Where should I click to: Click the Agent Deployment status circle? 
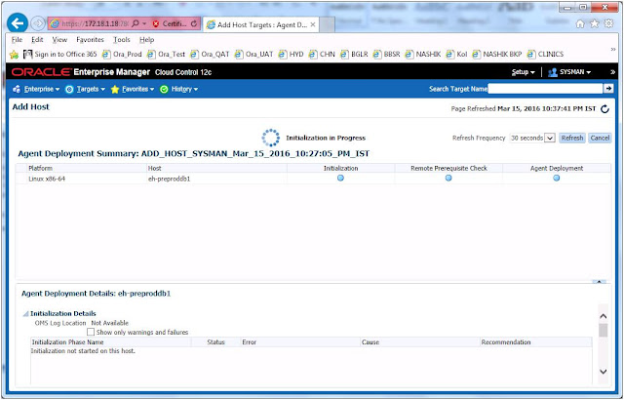pos(557,178)
